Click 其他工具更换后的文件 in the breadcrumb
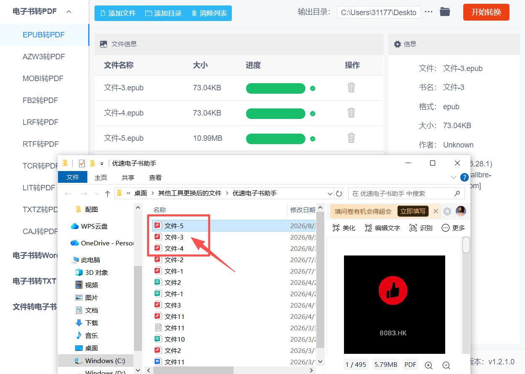 click(189, 193)
